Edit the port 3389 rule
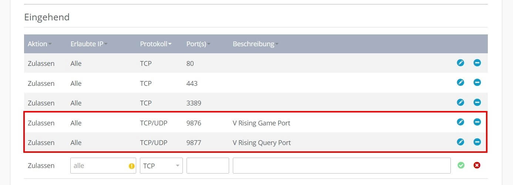The height and width of the screenshot is (185, 513). (460, 102)
